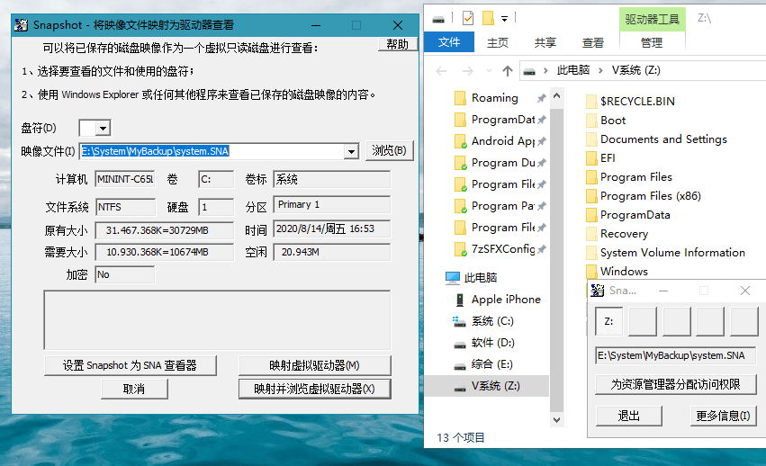Open the Apple iPhone device in sidebar

[505, 300]
